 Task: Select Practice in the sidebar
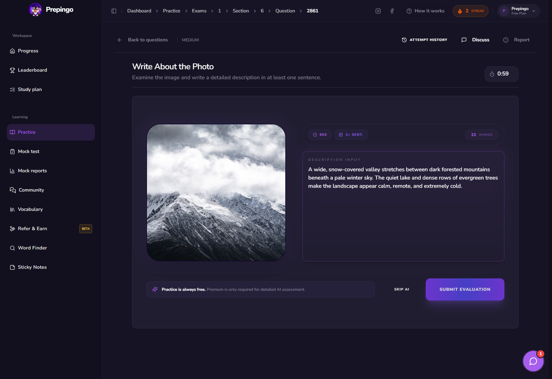pos(51,132)
